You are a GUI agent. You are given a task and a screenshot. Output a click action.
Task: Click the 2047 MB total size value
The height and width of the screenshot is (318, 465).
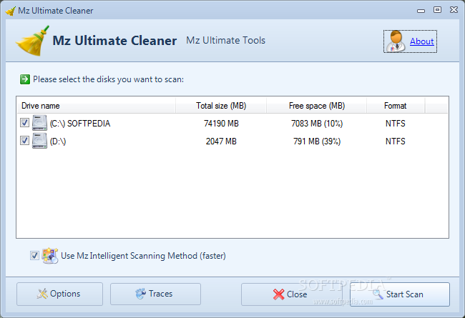221,141
